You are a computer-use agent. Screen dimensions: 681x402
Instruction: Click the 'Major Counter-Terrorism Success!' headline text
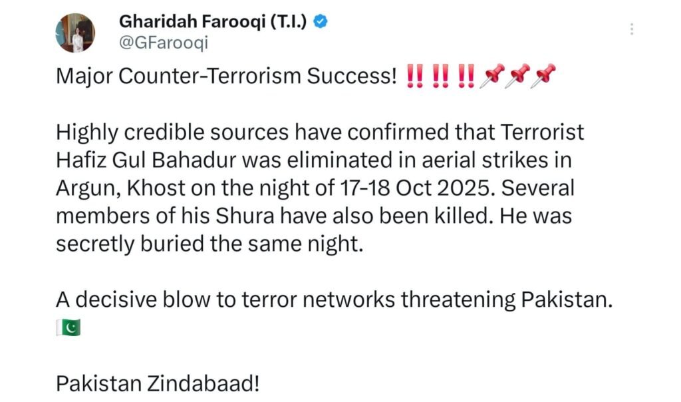tap(225, 77)
